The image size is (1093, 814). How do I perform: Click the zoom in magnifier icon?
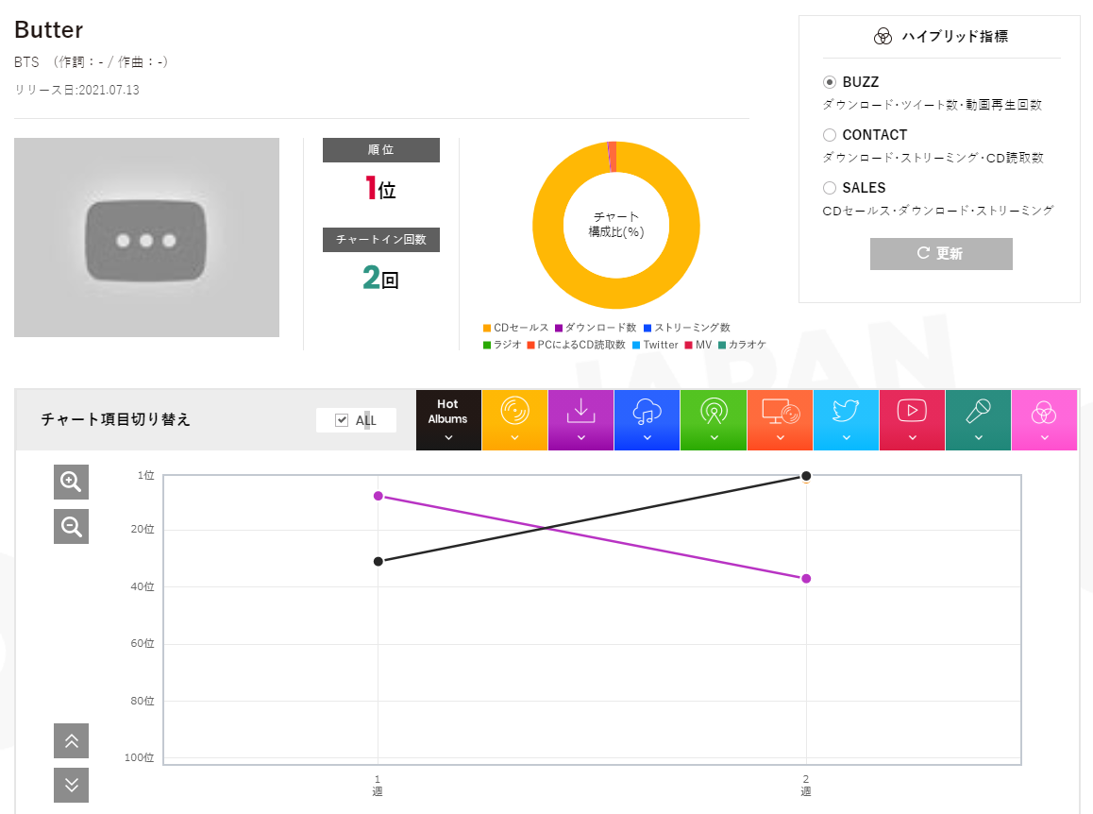(71, 482)
